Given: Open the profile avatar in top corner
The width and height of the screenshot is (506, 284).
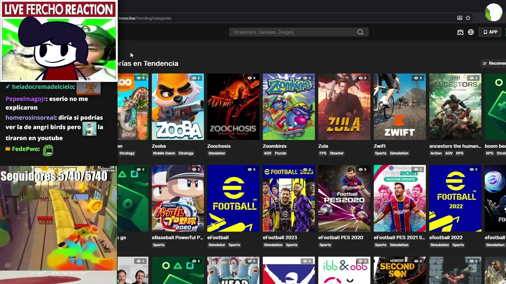Looking at the screenshot, I should coord(494,12).
